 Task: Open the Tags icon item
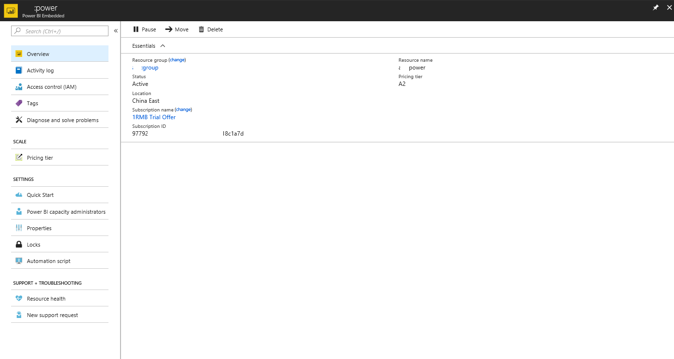[19, 103]
